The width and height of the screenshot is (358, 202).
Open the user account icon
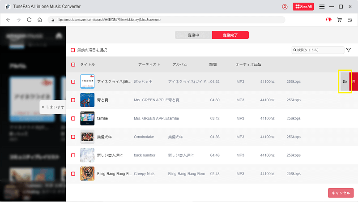[285, 7]
